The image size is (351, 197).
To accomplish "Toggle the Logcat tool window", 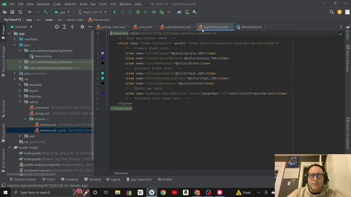I will 114,179.
